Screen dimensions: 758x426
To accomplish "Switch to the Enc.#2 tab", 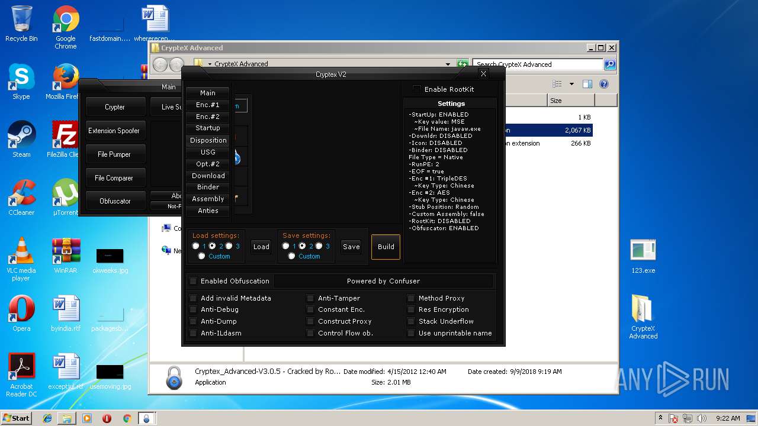I will pyautogui.click(x=208, y=117).
